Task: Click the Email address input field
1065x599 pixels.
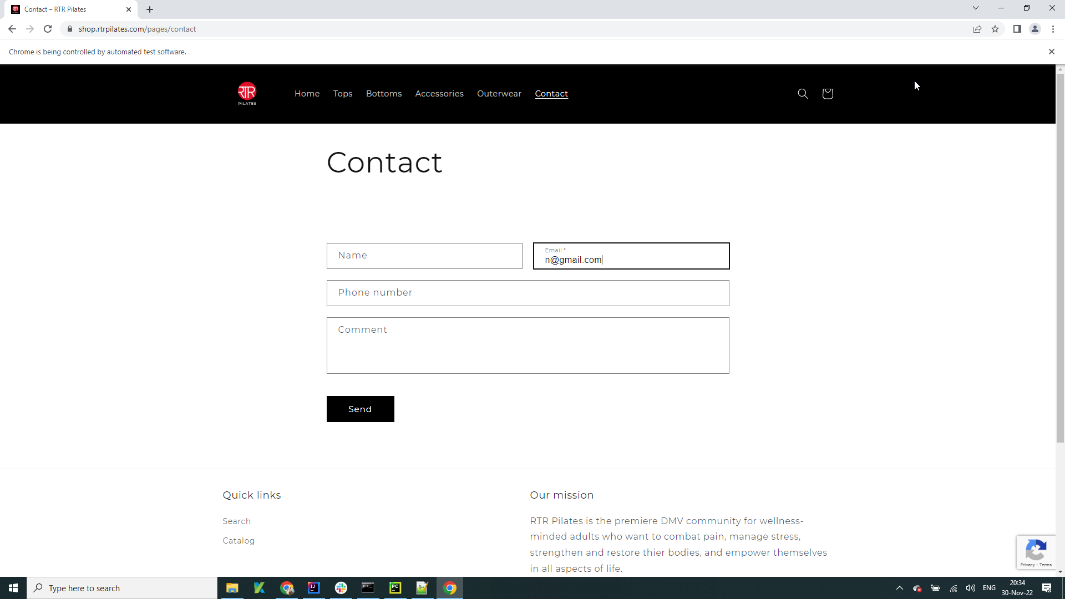Action: click(631, 255)
